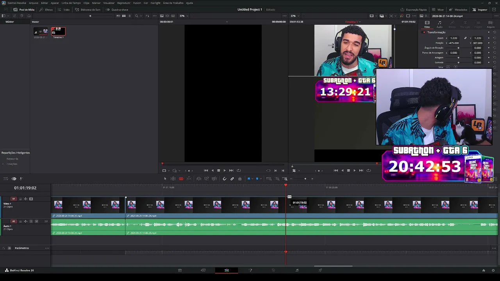Click the blue marker icon

(x=257, y=179)
